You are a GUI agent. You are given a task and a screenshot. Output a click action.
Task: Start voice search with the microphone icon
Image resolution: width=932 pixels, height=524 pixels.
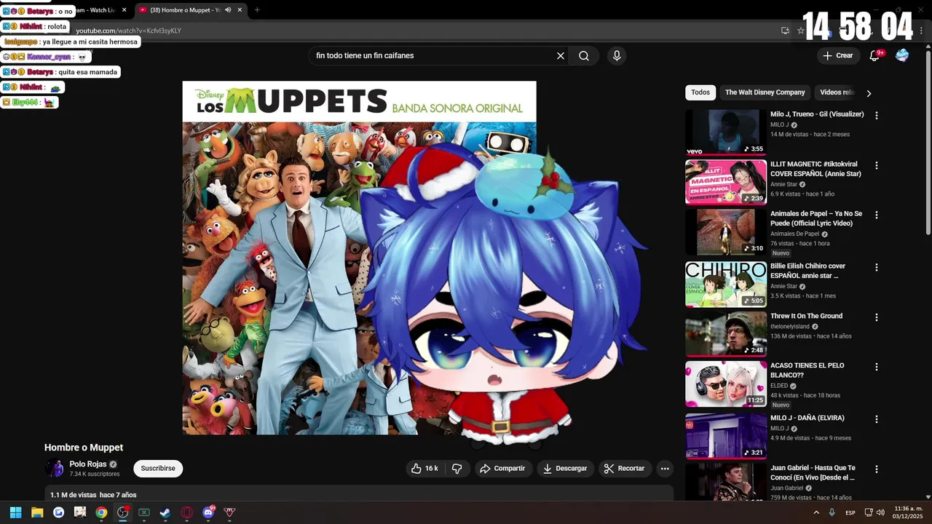(x=617, y=56)
